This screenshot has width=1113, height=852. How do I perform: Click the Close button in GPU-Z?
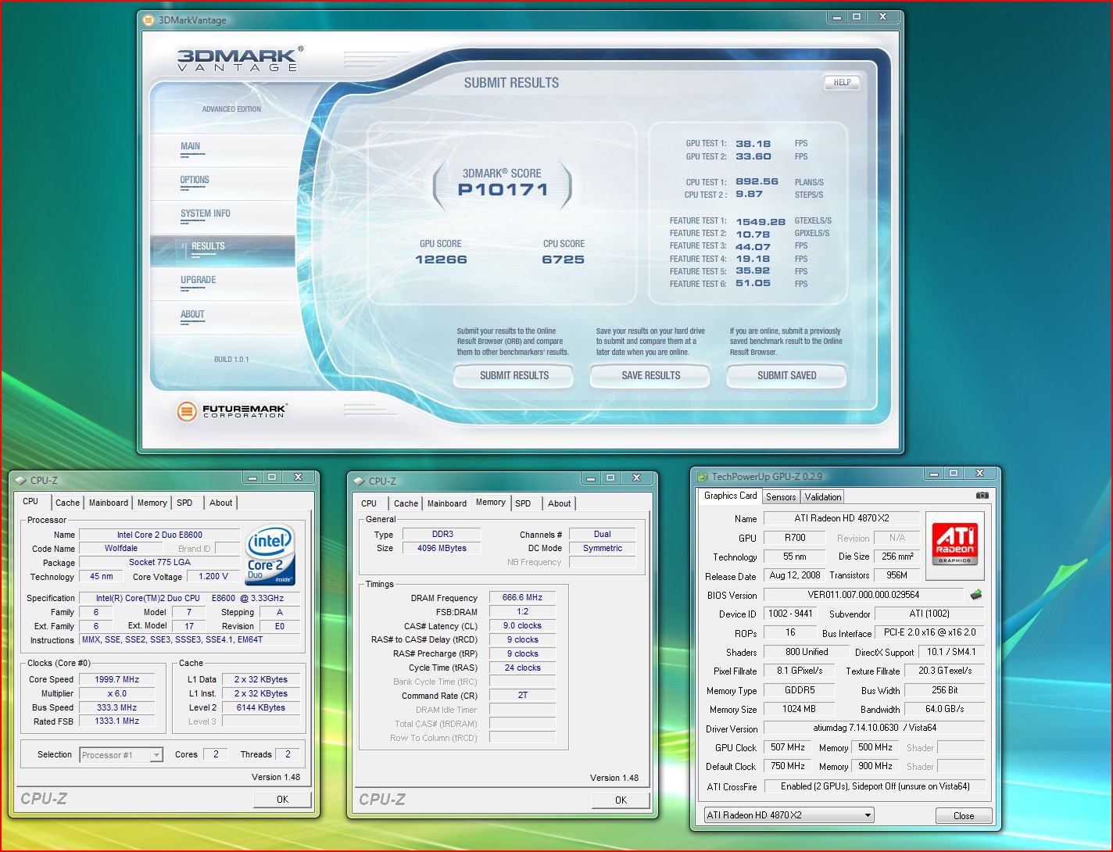click(x=964, y=815)
